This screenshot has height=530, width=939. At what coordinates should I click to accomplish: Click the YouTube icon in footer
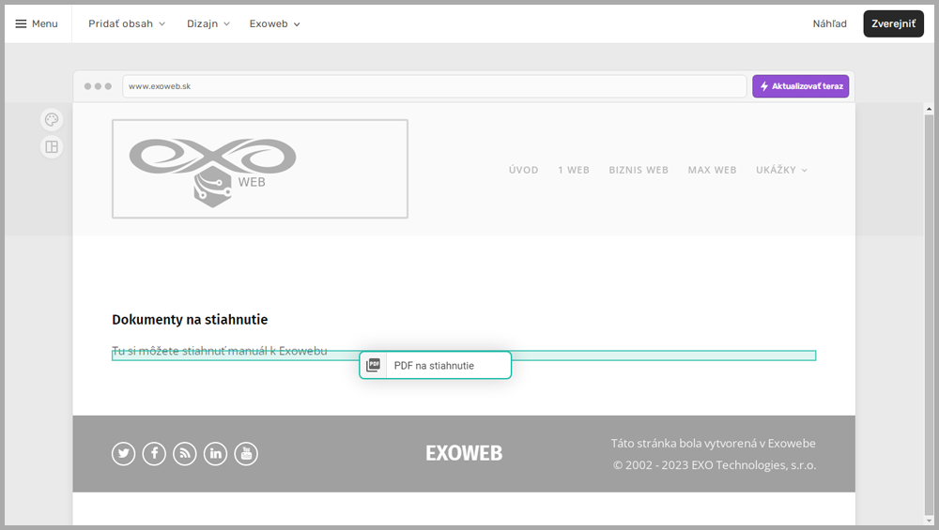(x=246, y=454)
